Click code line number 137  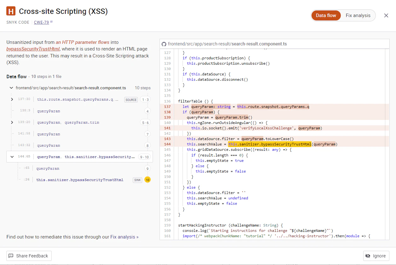167,107
